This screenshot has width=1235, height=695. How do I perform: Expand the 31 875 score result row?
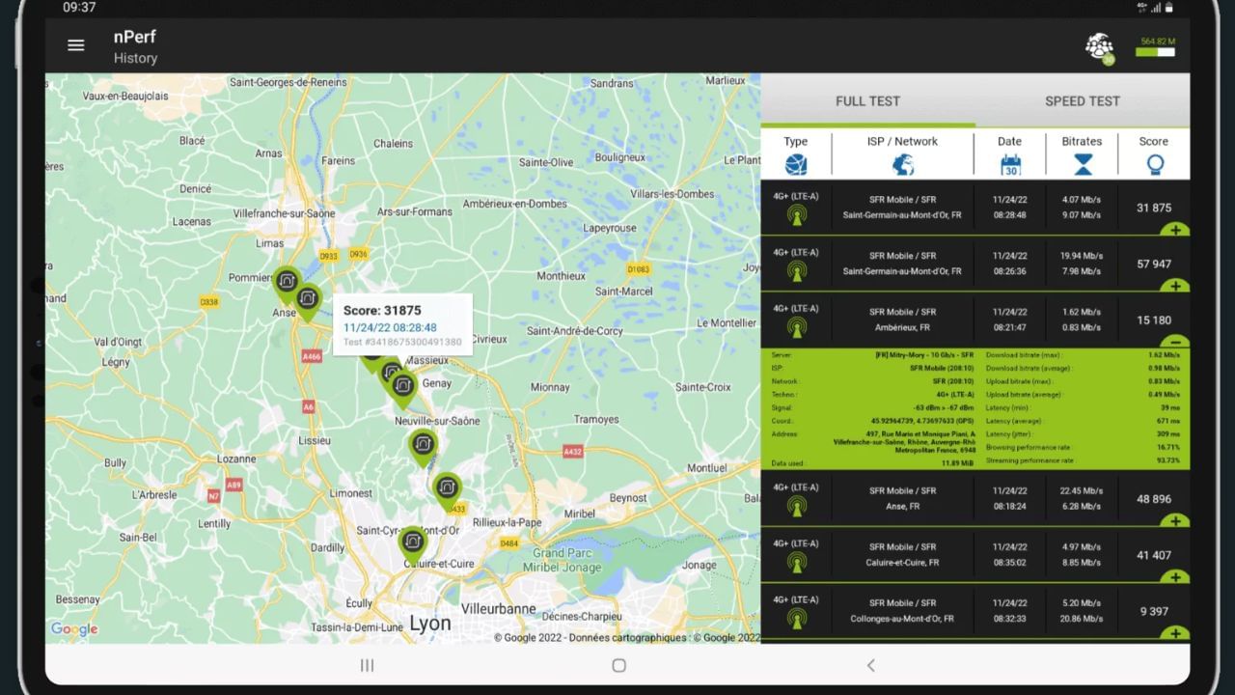pos(1175,230)
